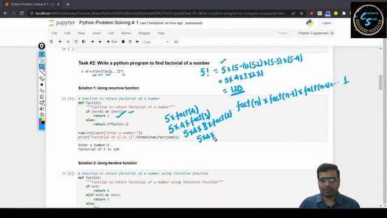Open the Widgets menu
387x218 pixels.
144,33
